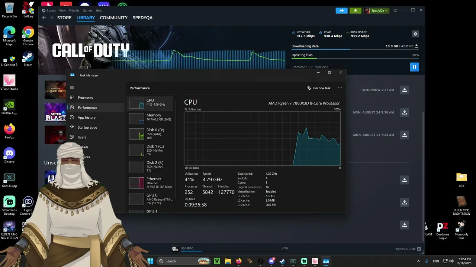This screenshot has height=267, width=476.
Task: Open Task Manager more options menu
Action: click(340, 88)
